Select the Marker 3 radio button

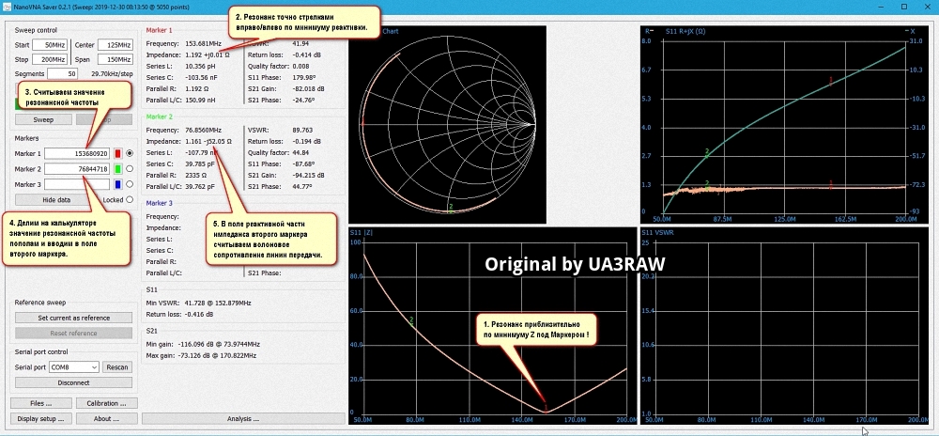130,184
